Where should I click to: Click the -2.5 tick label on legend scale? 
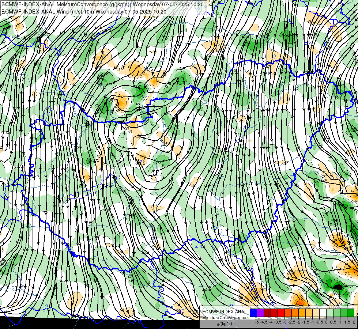(x=291, y=322)
